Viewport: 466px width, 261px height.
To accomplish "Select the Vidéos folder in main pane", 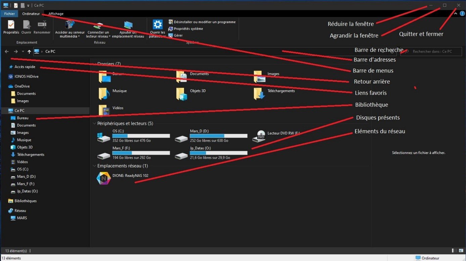I will (x=111, y=111).
